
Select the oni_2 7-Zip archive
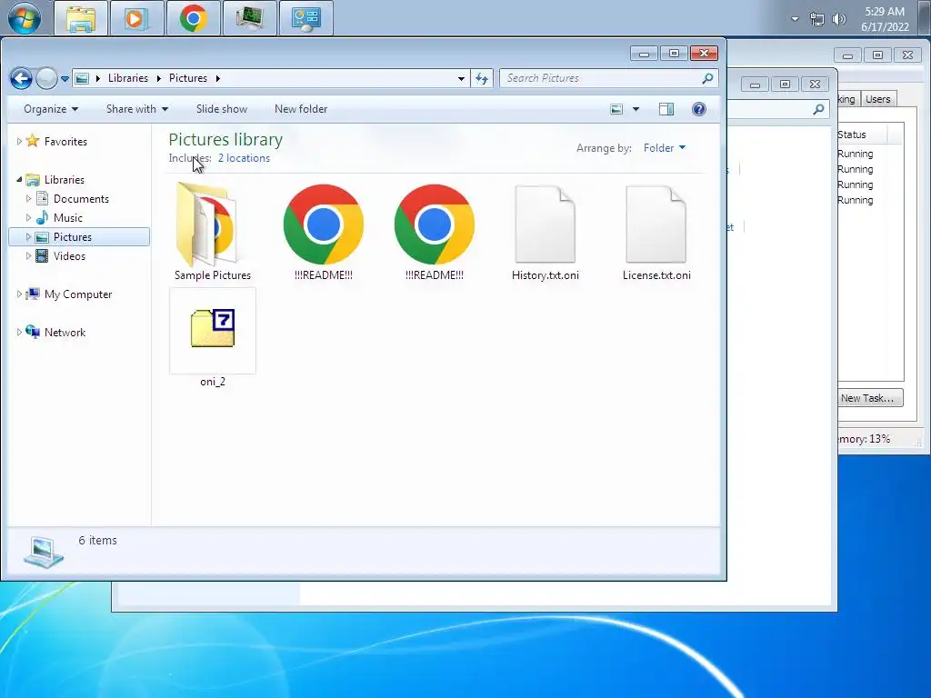pos(213,338)
